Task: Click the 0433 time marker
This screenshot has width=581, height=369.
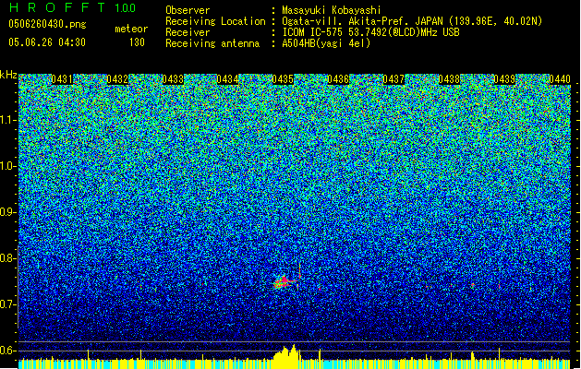Action: [173, 79]
